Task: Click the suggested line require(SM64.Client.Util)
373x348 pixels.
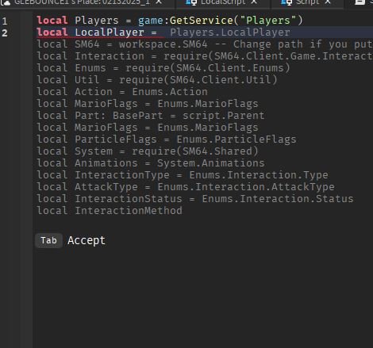Action: point(157,80)
